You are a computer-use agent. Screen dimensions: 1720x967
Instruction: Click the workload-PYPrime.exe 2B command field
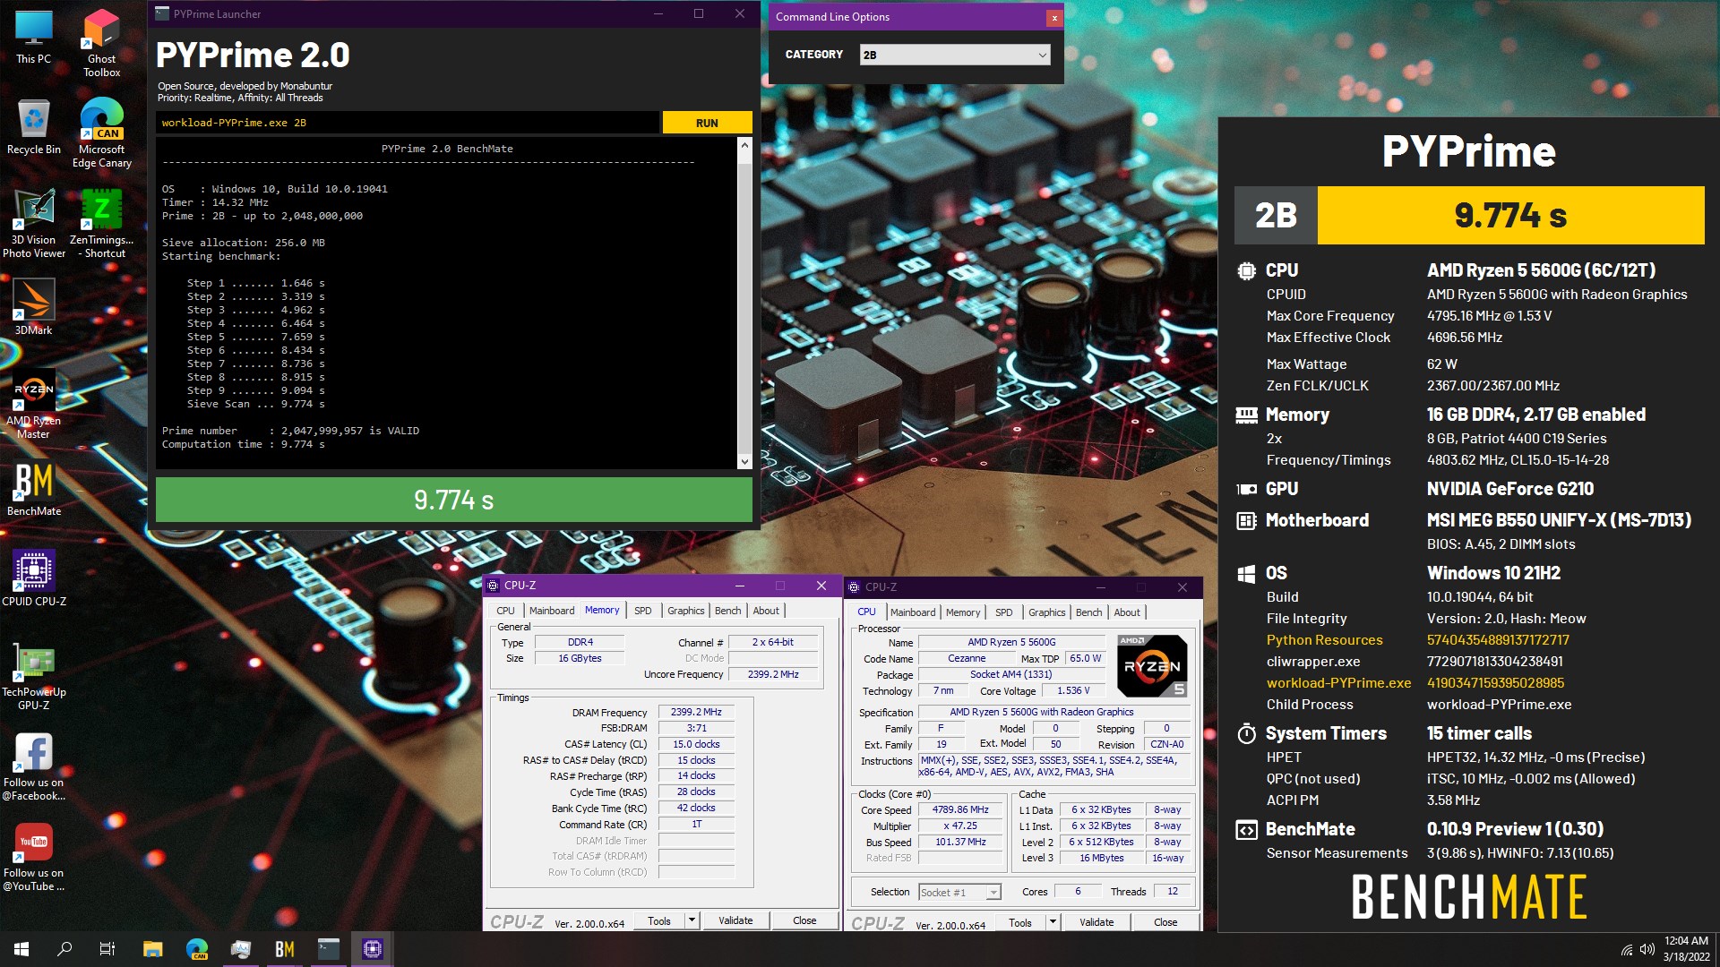pyautogui.click(x=408, y=123)
